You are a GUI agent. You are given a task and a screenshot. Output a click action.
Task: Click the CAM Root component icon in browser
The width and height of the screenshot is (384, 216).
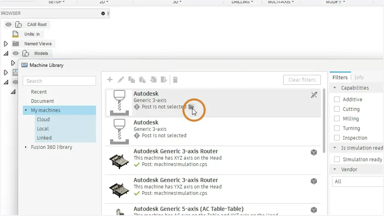[x=19, y=25]
